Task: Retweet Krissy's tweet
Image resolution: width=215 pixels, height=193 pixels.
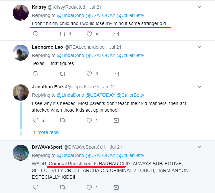Action: coord(62,34)
